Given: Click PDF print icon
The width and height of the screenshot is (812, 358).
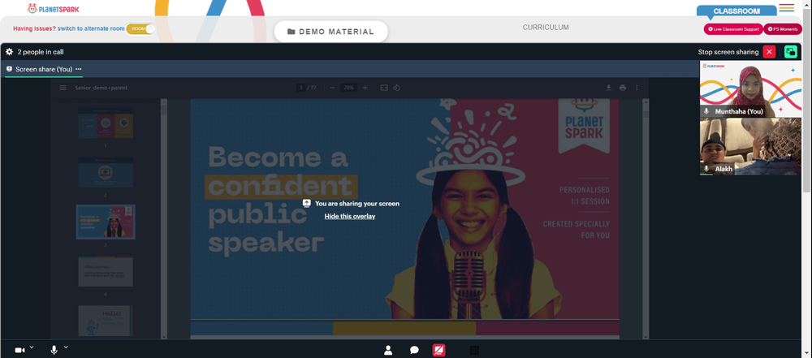Looking at the screenshot, I should pos(623,88).
